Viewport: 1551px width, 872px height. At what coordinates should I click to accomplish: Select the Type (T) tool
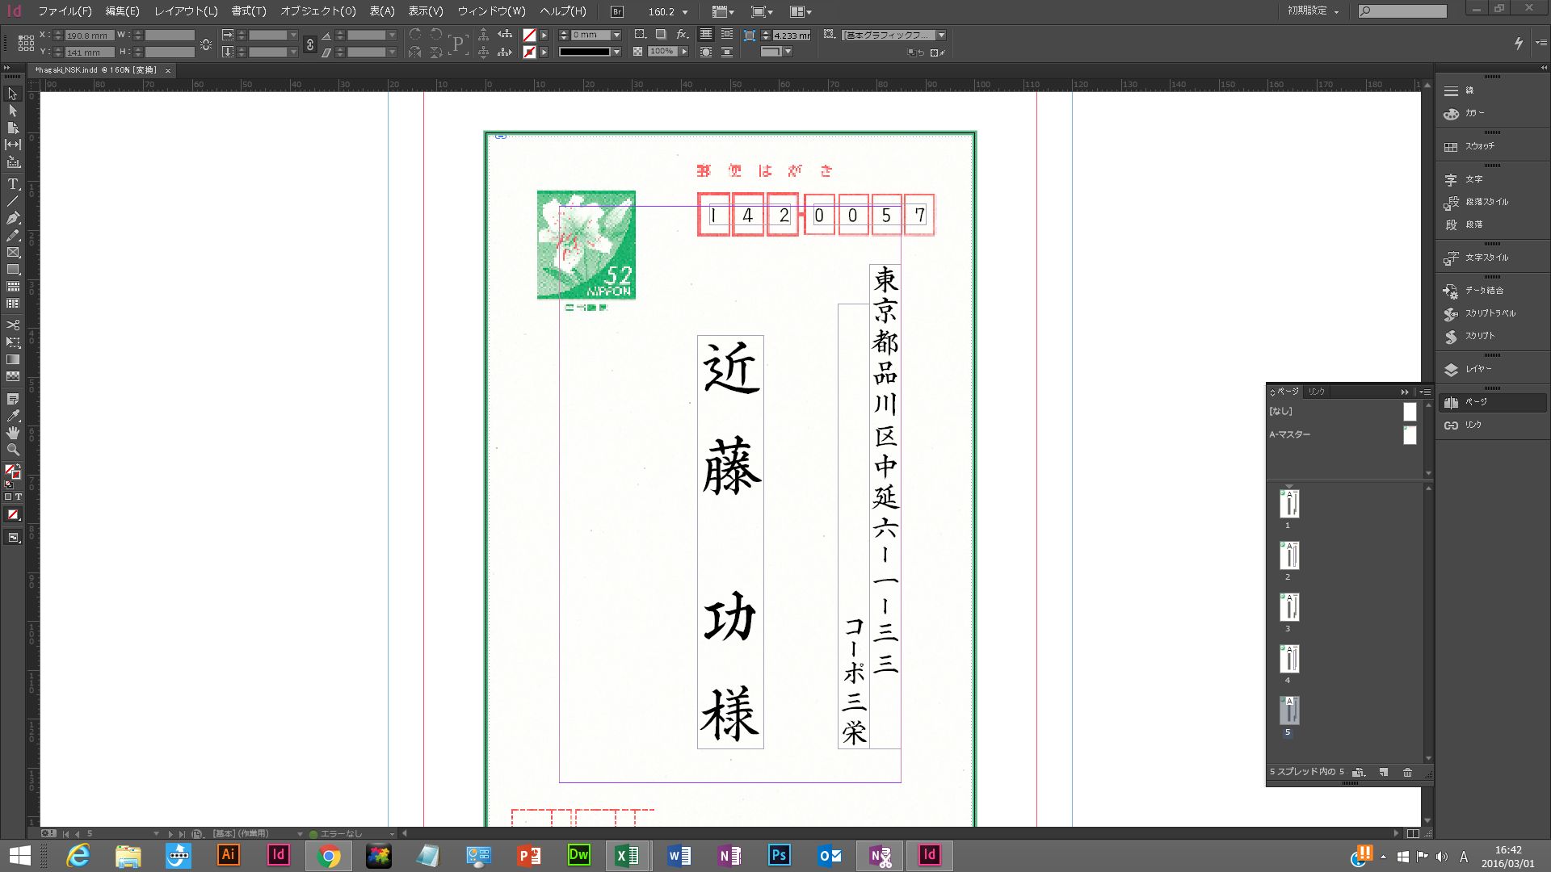point(13,184)
